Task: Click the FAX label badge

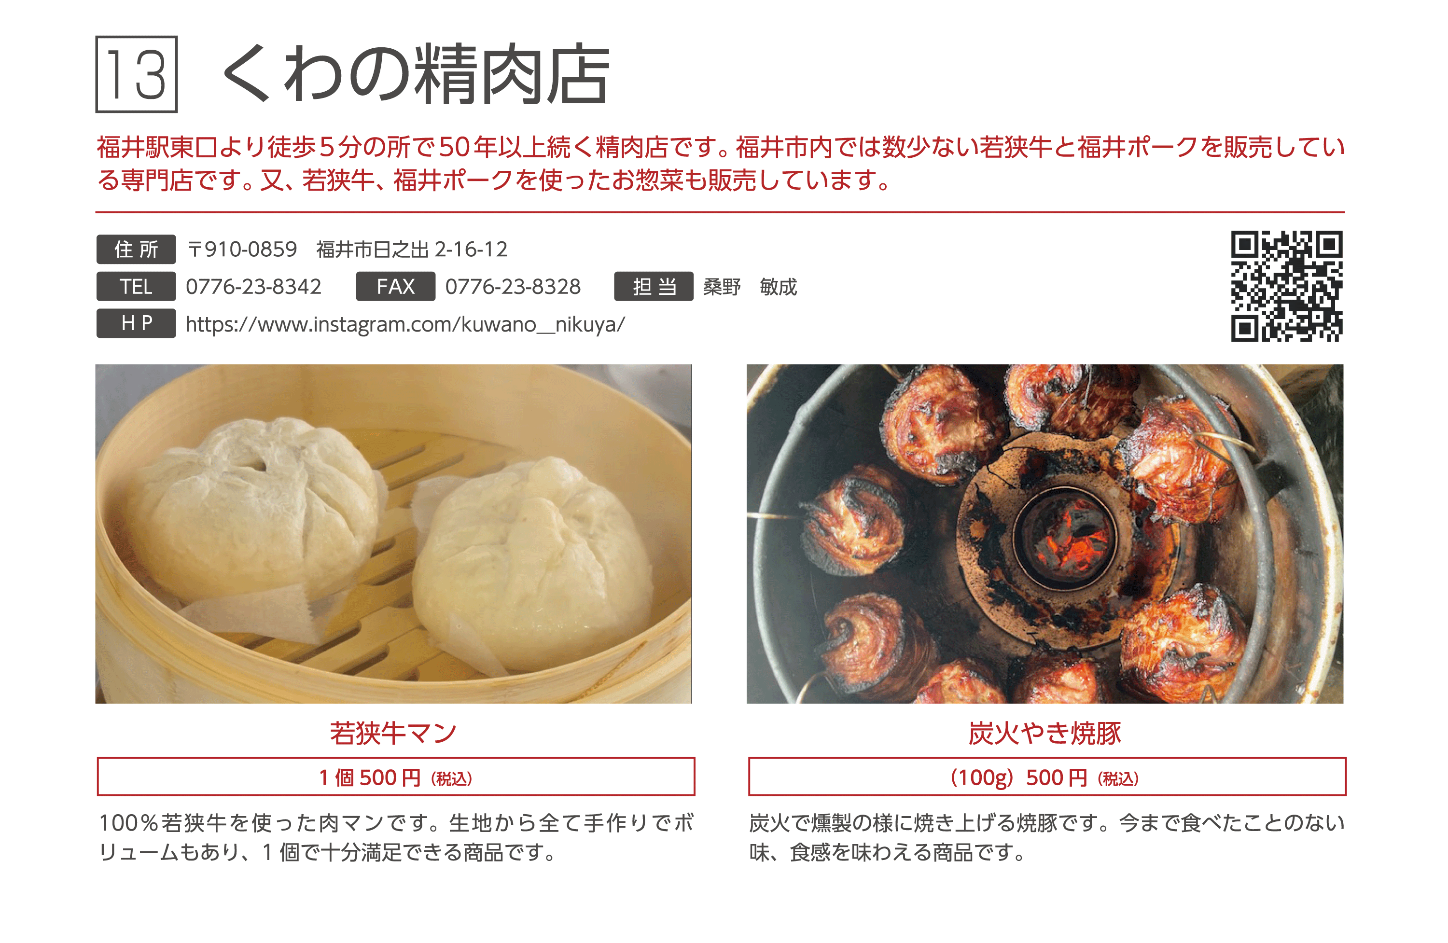Action: 395,287
